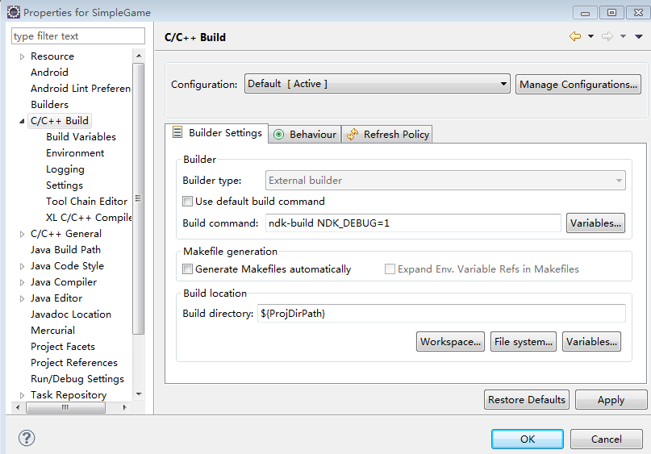Click the Restore Defaults button
This screenshot has height=454, width=651.
(527, 399)
